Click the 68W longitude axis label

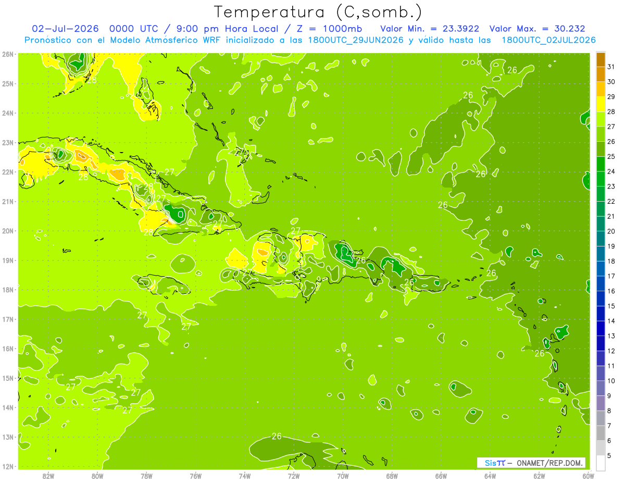pyautogui.click(x=392, y=476)
